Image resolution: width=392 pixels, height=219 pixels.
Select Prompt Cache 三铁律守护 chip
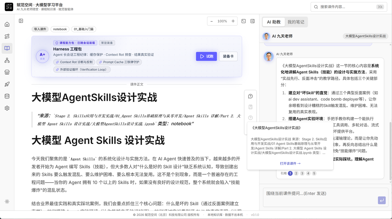(119, 62)
